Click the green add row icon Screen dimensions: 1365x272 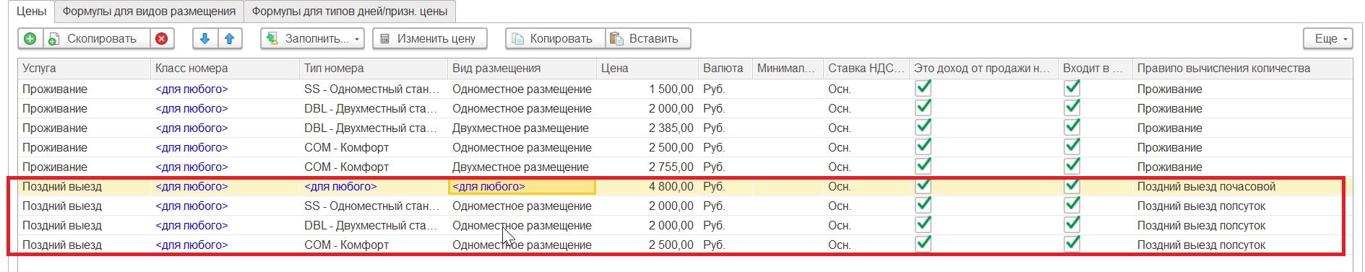click(x=30, y=38)
